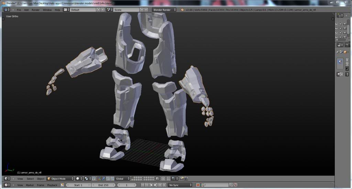
Task: Expand the Global orientation dropdown
Action: click(x=123, y=179)
